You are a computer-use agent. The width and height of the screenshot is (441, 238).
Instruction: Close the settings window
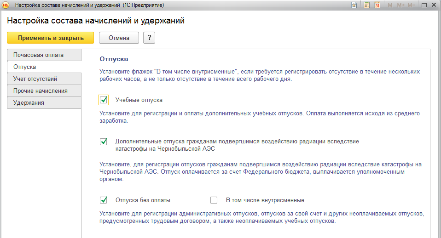[x=434, y=5]
